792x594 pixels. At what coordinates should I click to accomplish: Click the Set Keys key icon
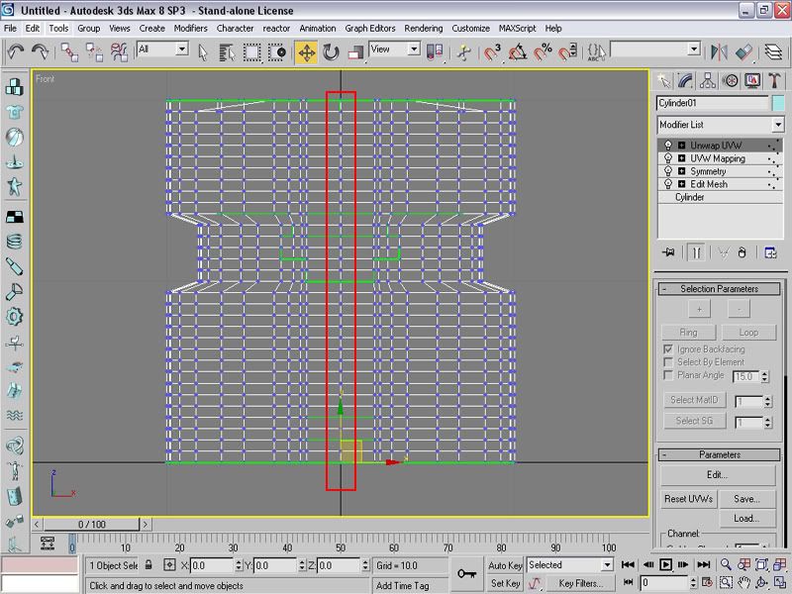point(467,573)
